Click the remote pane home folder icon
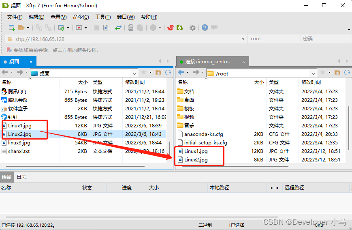Viewport: 352px width, 230px height. [337, 72]
